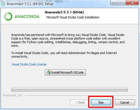Click the green ANACONDA wordmark text

point(27,17)
